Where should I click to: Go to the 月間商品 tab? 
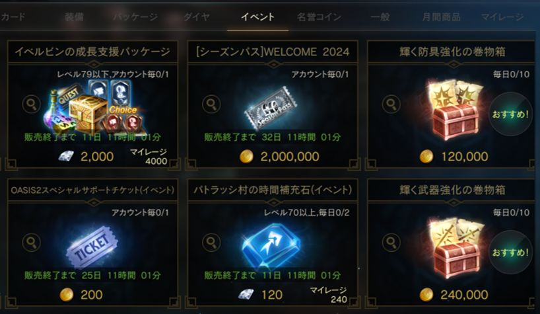point(441,17)
